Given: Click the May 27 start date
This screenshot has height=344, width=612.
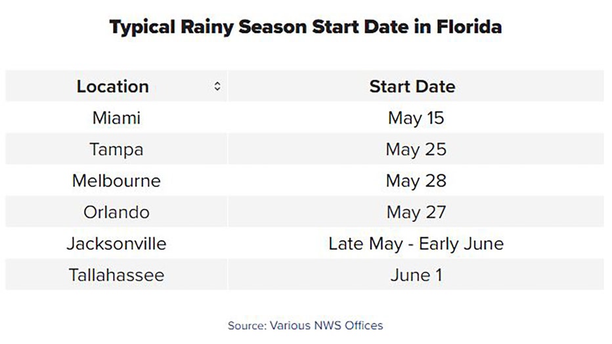Looking at the screenshot, I should pyautogui.click(x=416, y=212).
